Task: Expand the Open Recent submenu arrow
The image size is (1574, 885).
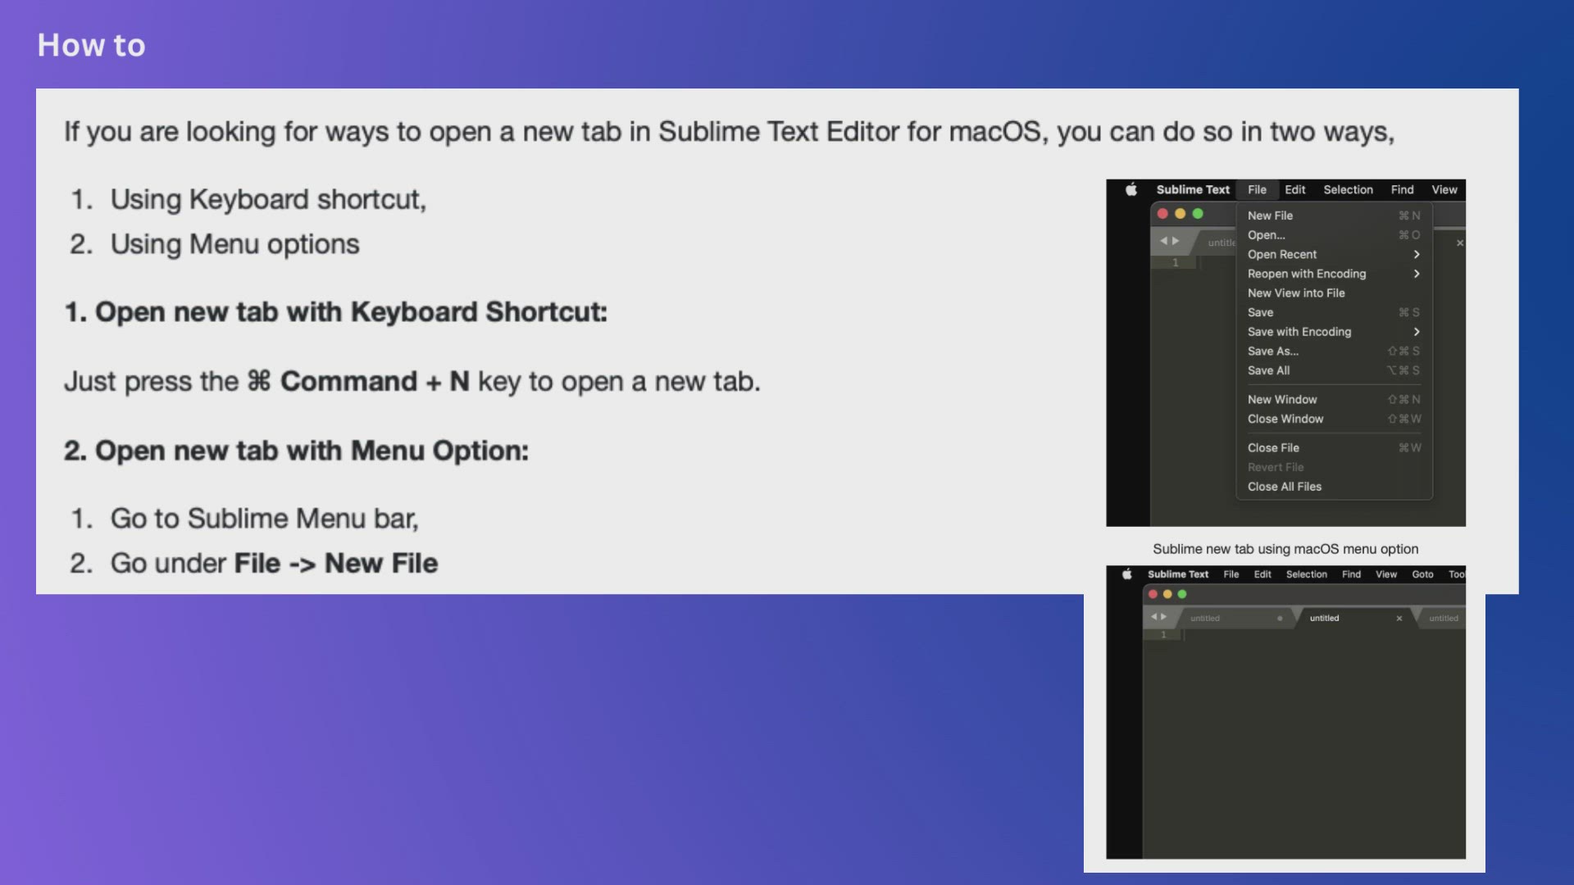Action: [1417, 254]
